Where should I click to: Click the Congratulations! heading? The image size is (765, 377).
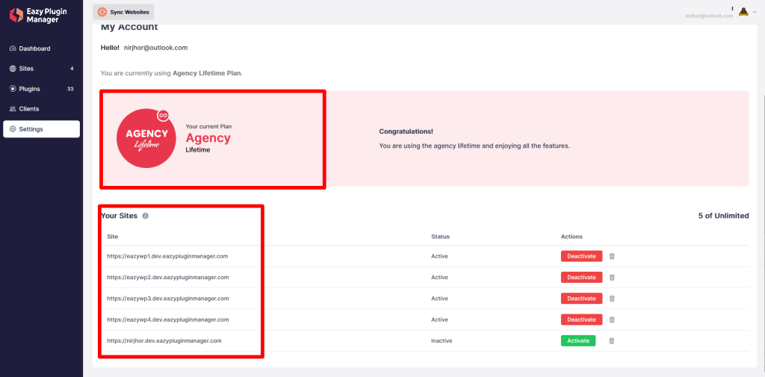[406, 131]
